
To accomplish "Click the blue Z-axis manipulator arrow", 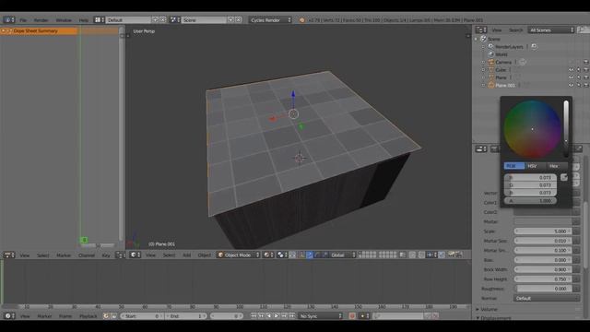I will click(293, 93).
